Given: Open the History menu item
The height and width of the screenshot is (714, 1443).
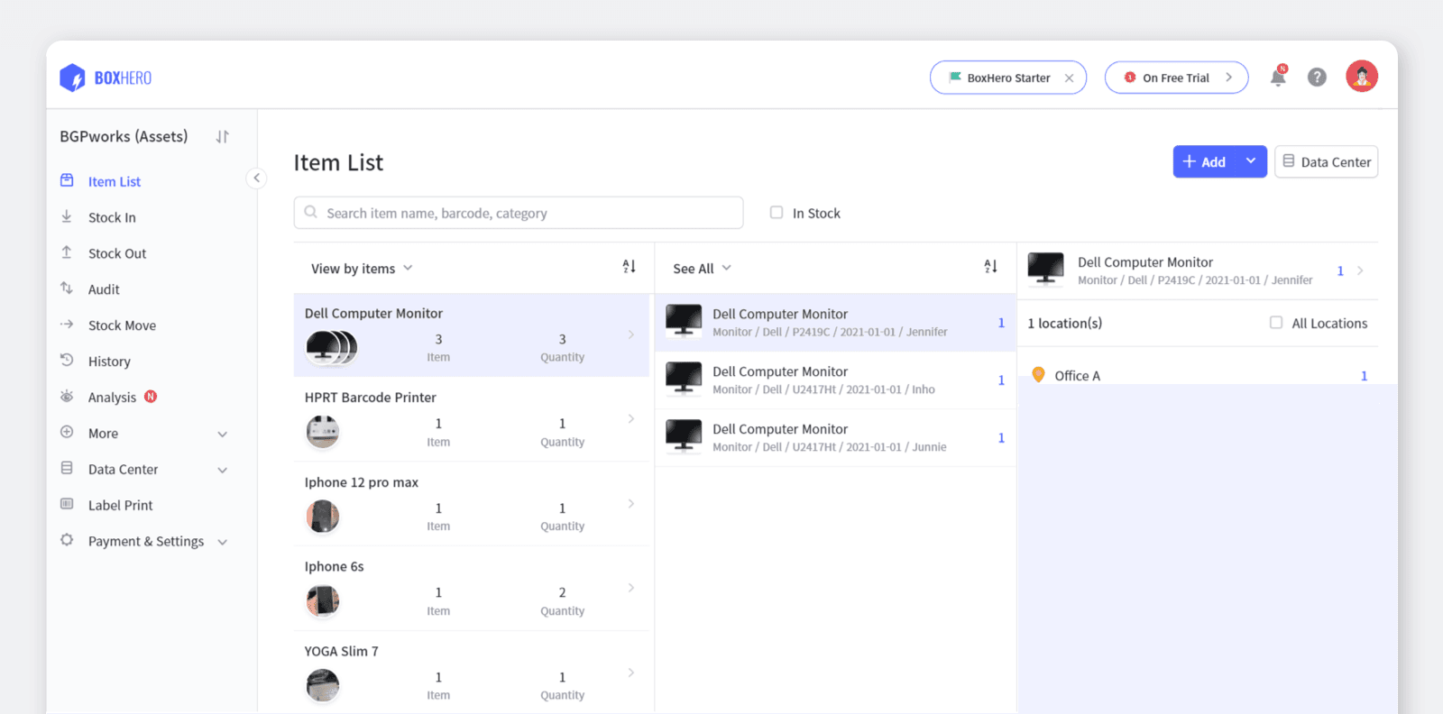Looking at the screenshot, I should [109, 362].
